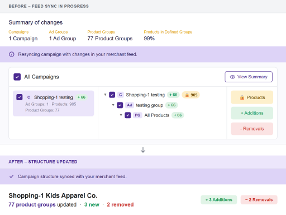This screenshot has width=286, height=215.
Task: Click Ad Groups: 1 in campaign card
Action: coord(37,104)
